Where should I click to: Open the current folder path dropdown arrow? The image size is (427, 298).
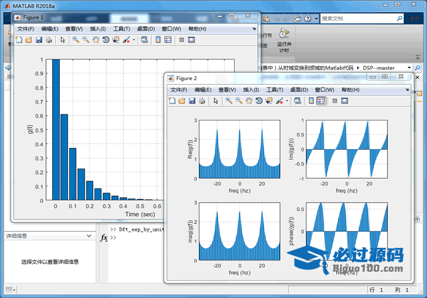(409, 67)
